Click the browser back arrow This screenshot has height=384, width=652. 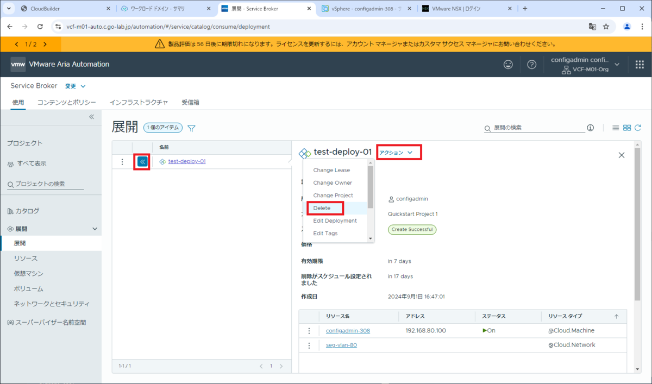click(10, 26)
